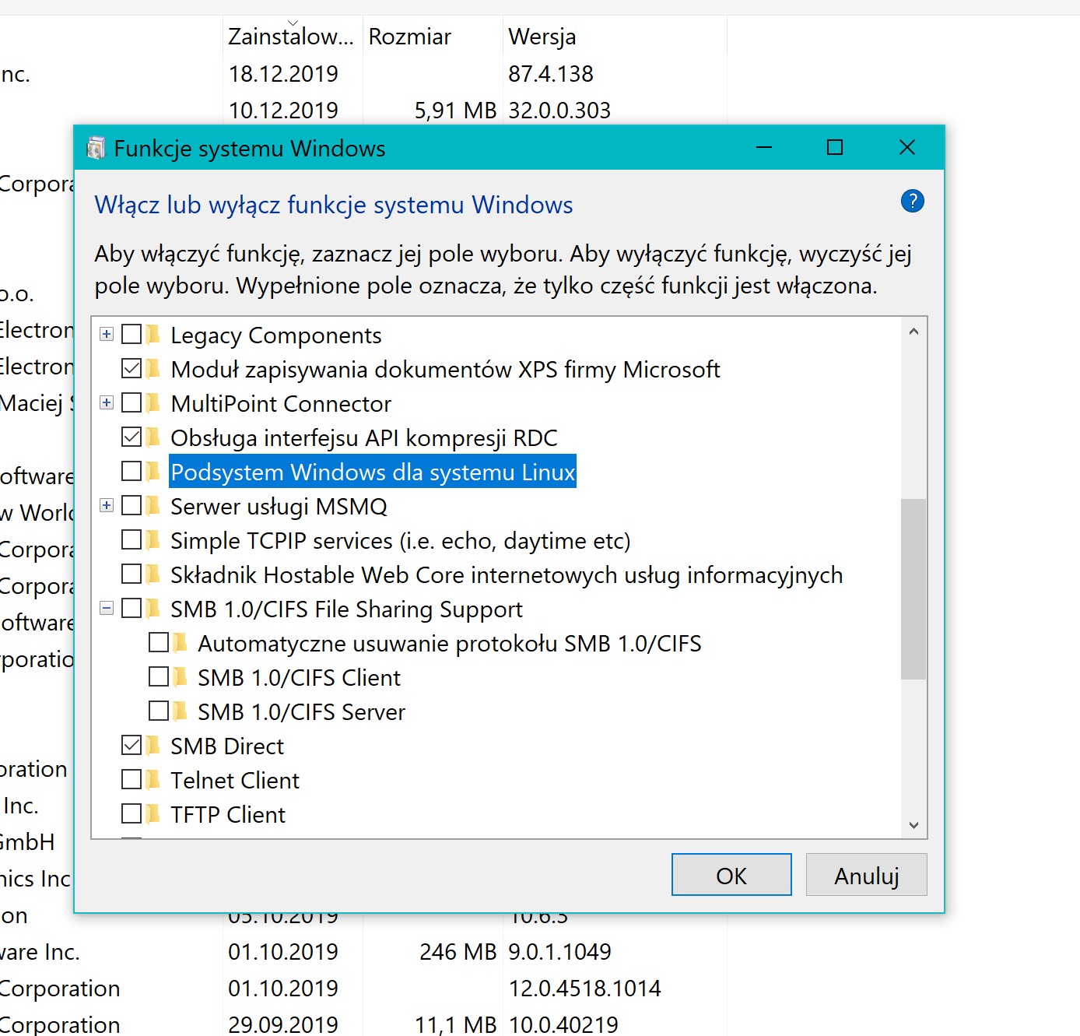Select Simple TCPIP services feature label
This screenshot has height=1036, width=1080.
[401, 540]
